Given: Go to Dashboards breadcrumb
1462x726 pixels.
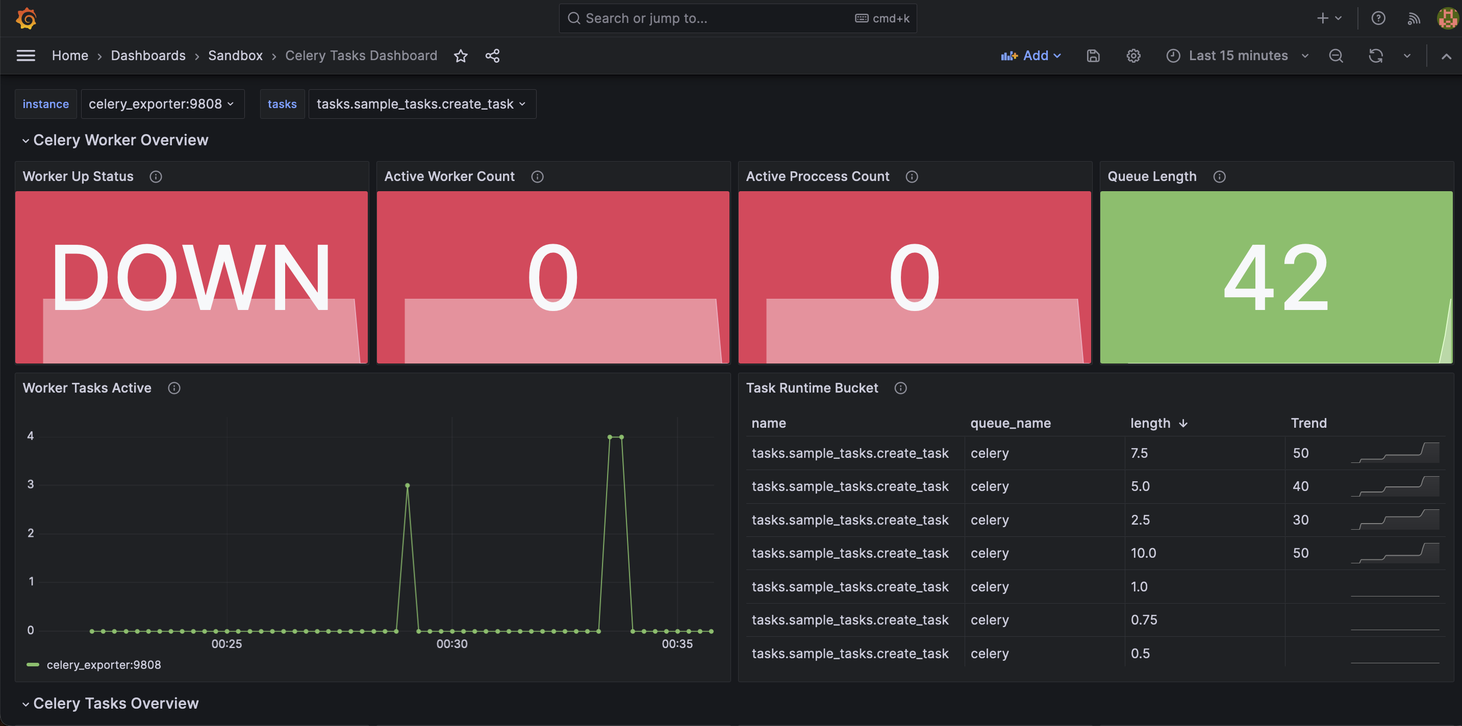Looking at the screenshot, I should click(147, 56).
